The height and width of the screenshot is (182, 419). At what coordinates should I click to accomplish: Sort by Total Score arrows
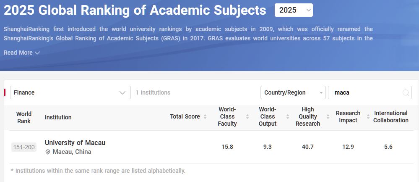point(205,117)
